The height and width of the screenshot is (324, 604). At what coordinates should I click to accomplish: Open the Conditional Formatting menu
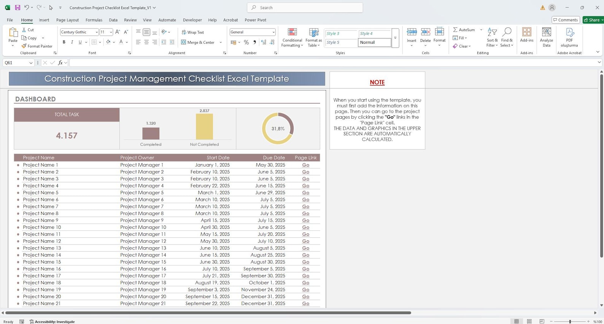tap(292, 38)
